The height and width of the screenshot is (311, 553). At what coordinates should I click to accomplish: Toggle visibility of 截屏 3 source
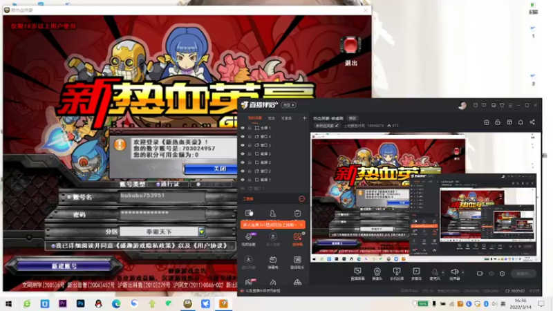(243, 153)
